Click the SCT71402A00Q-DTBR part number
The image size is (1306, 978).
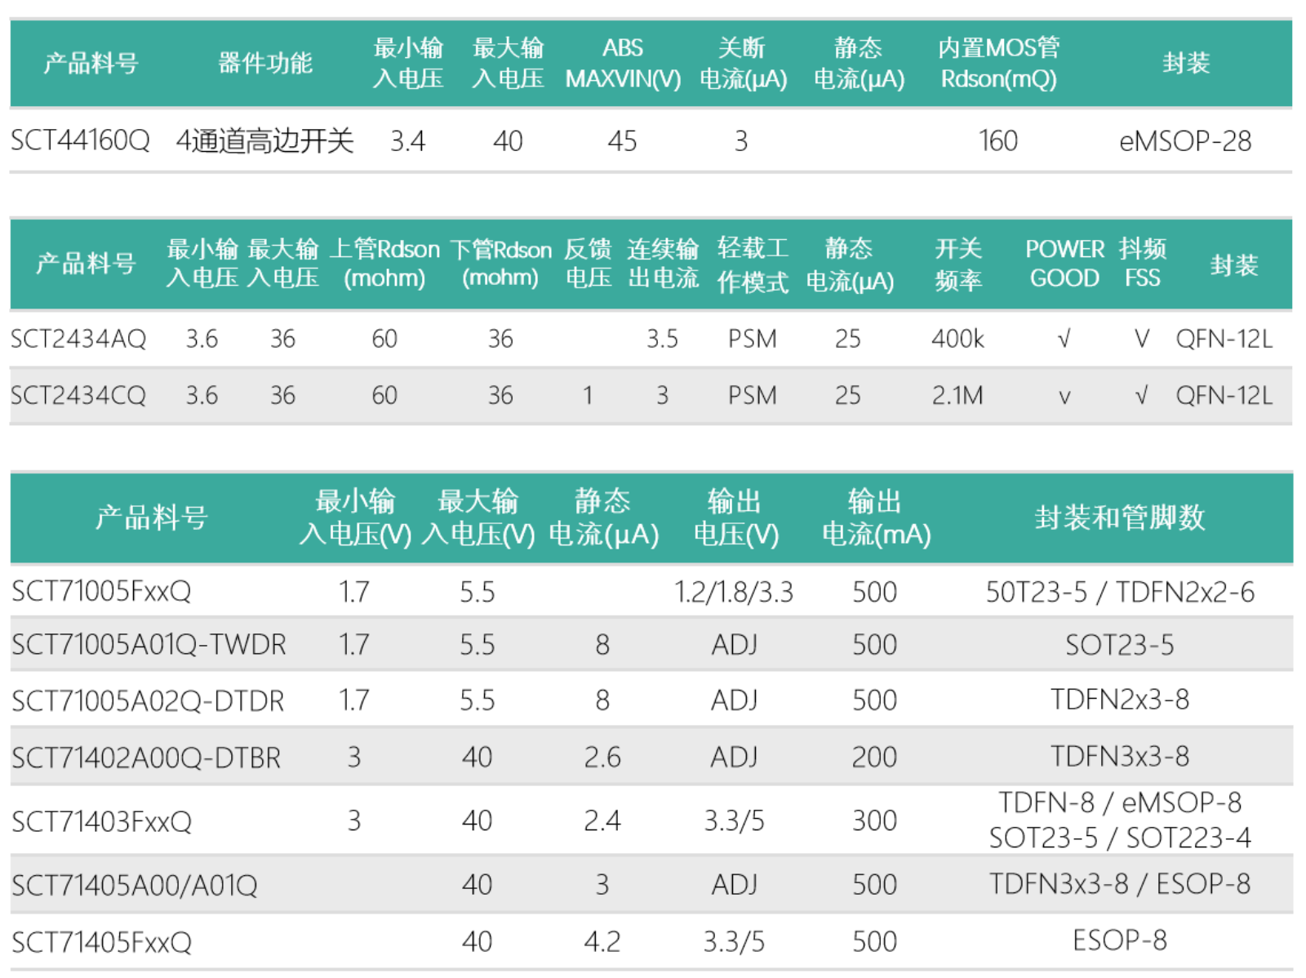click(x=146, y=757)
